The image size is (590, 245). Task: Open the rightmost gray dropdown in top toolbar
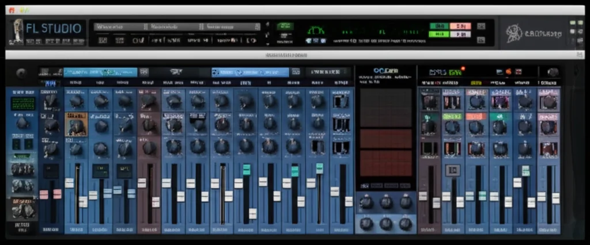pyautogui.click(x=231, y=26)
